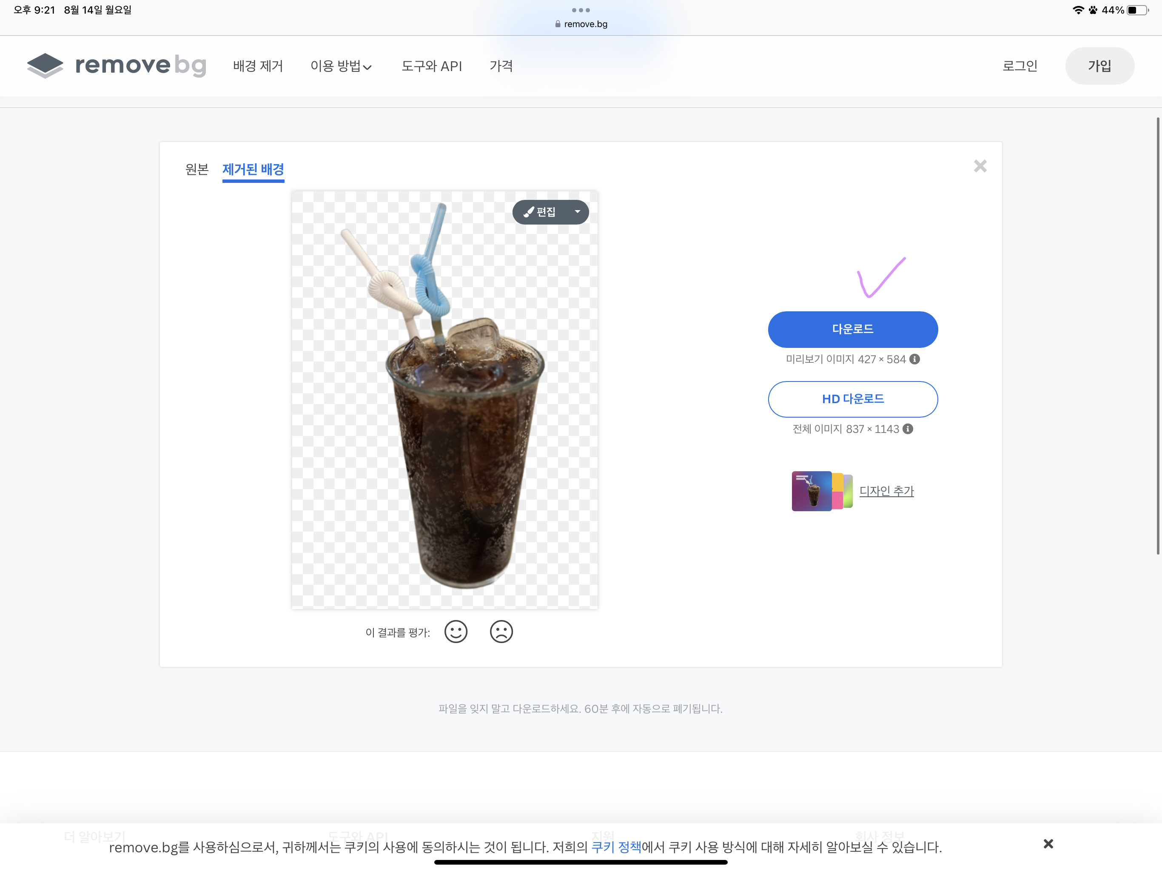Viewport: 1162px width, 871px height.
Task: Rate the result with the smiley face
Action: 456,632
